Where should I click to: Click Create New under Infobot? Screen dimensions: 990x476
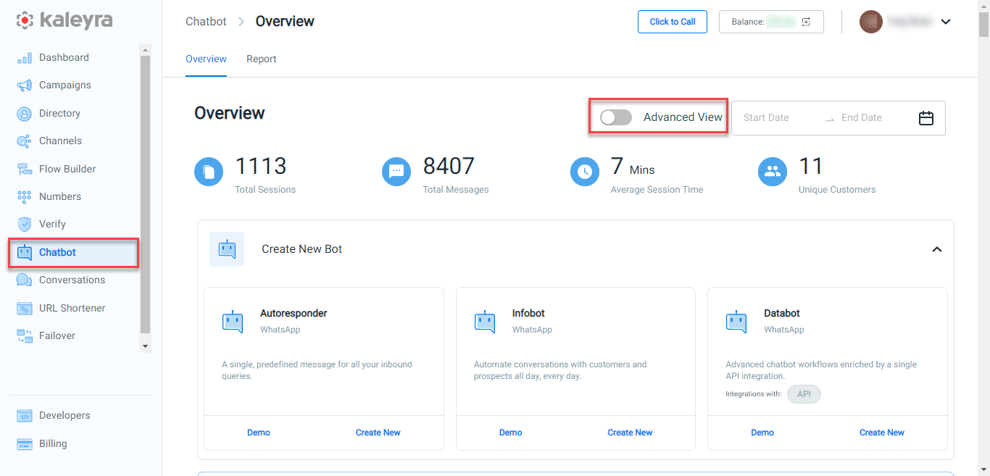[x=631, y=433]
